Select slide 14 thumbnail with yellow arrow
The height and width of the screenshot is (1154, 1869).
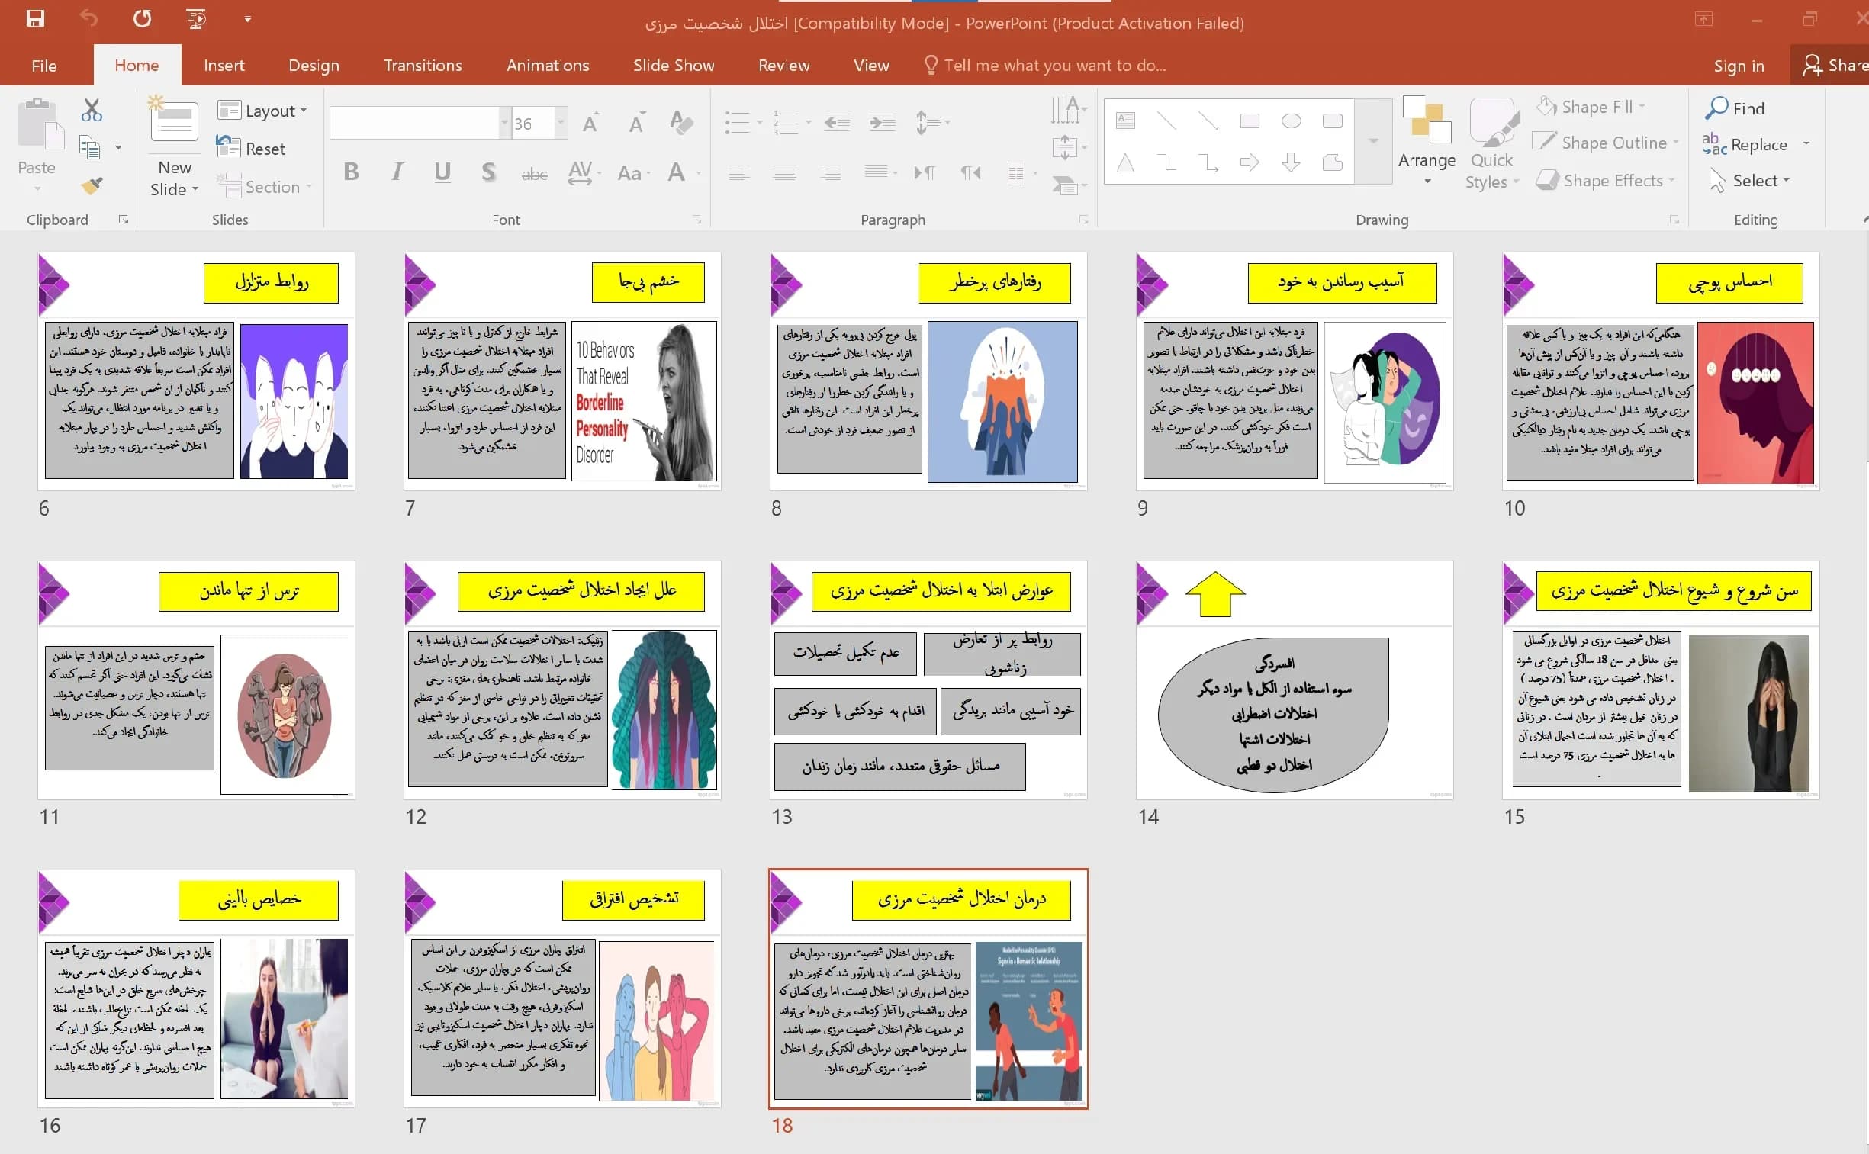[x=1295, y=680]
